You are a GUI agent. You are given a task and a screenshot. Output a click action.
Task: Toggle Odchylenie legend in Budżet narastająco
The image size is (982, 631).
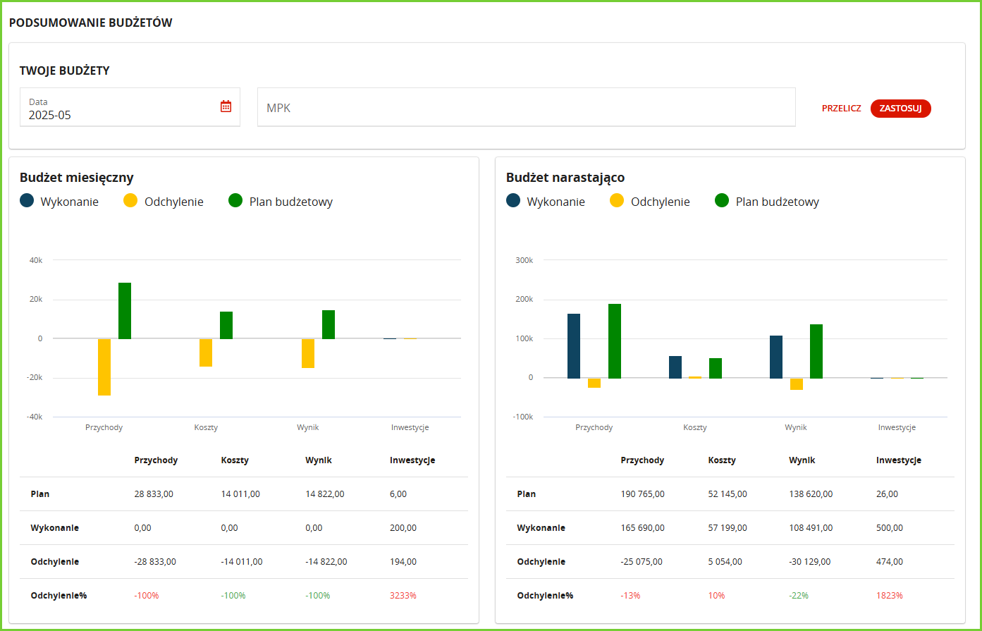pos(650,201)
